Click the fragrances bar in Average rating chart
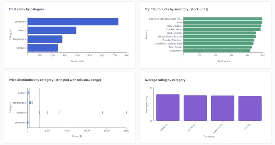Viewport: 275px width, 145px height. 222,108
